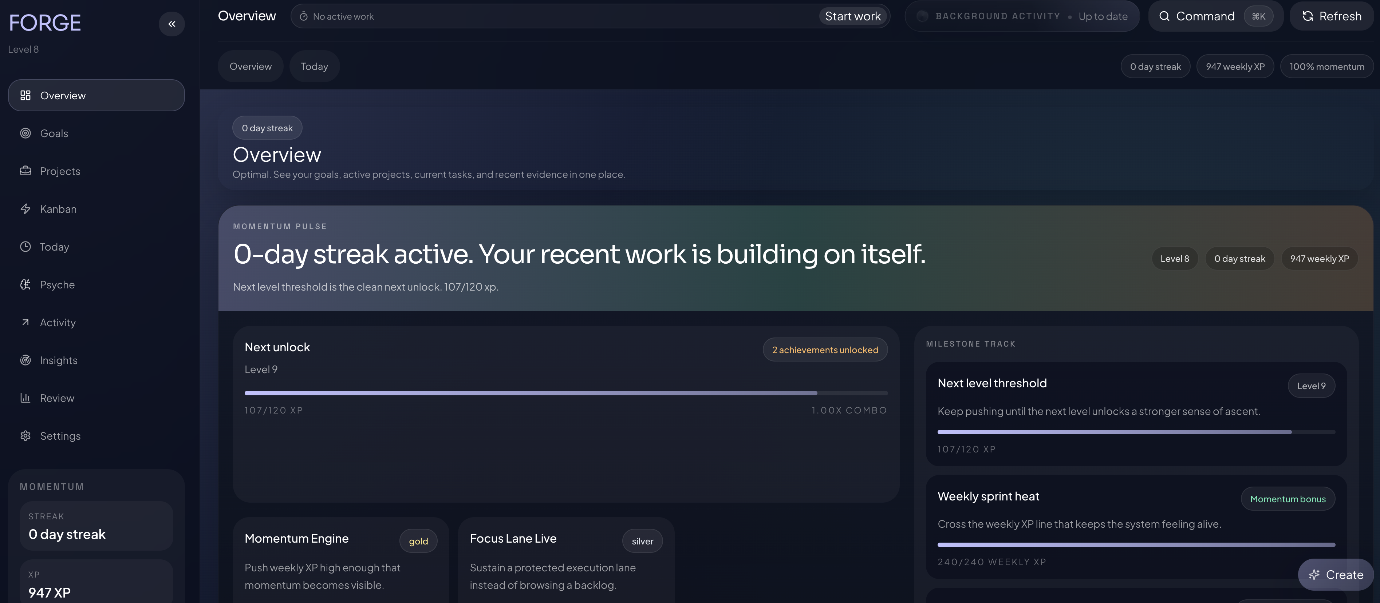This screenshot has width=1380, height=603.
Task: Click the Level 9 progress bar under Next unlock
Action: [566, 392]
